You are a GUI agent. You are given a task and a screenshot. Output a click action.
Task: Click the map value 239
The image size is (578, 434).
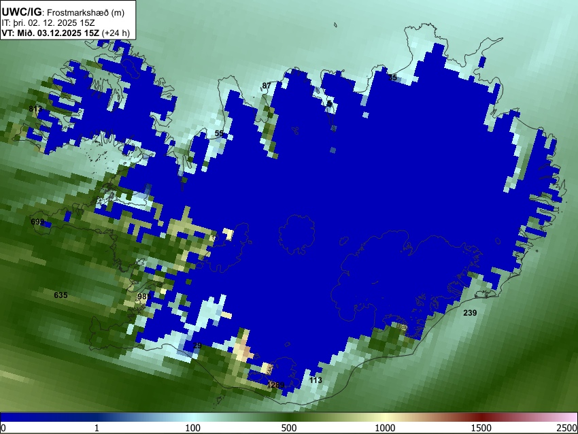470,313
